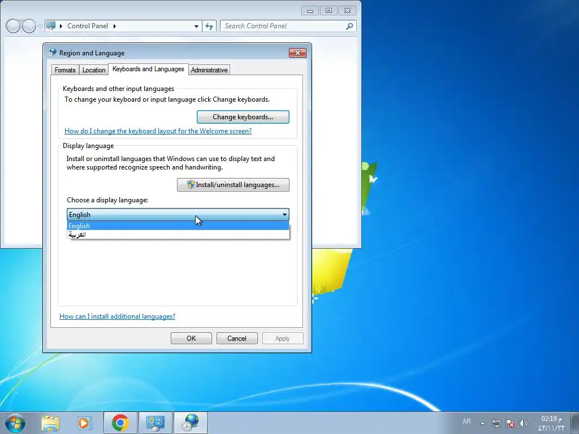The height and width of the screenshot is (434, 579).
Task: Switch to Control Panel taskbar button
Action: tap(155, 423)
